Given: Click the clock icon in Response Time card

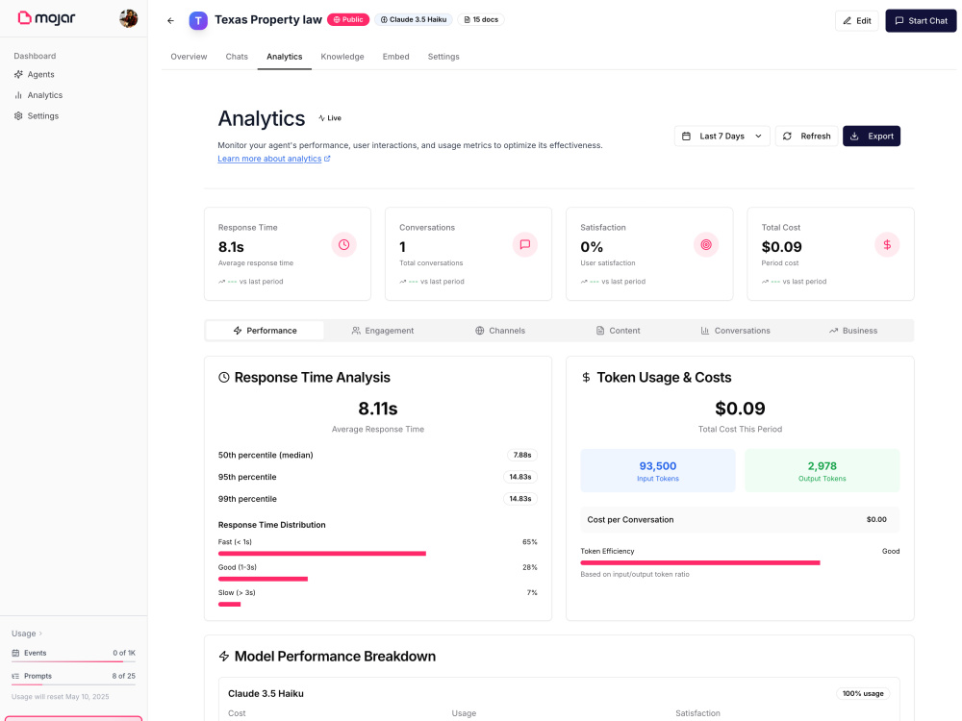Looking at the screenshot, I should pos(343,244).
